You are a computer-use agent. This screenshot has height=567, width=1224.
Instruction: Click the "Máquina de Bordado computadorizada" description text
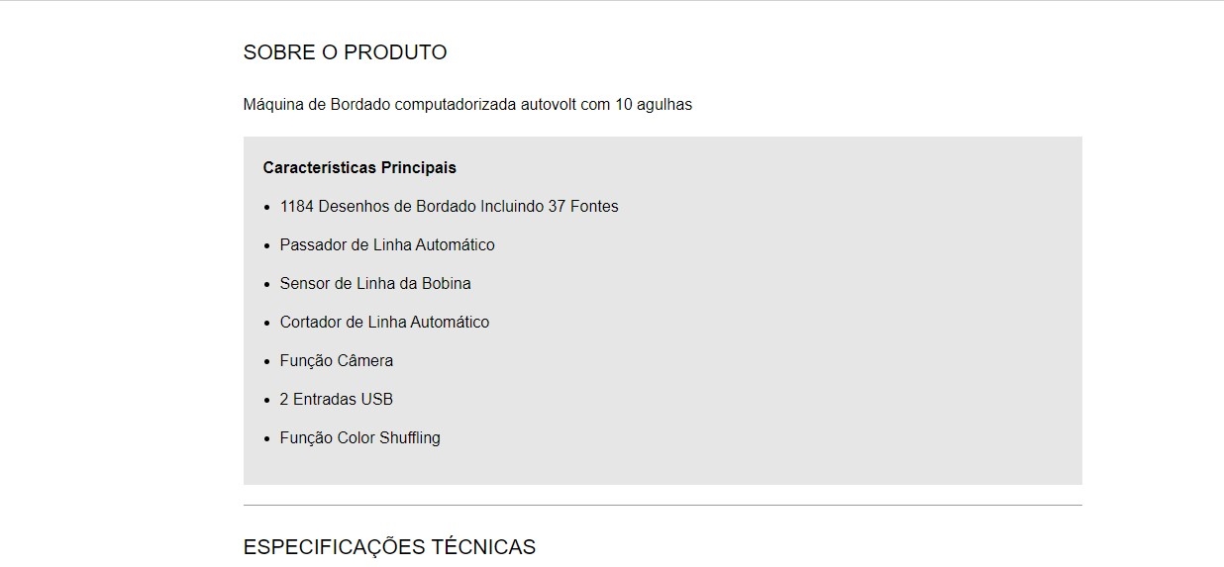(x=380, y=105)
